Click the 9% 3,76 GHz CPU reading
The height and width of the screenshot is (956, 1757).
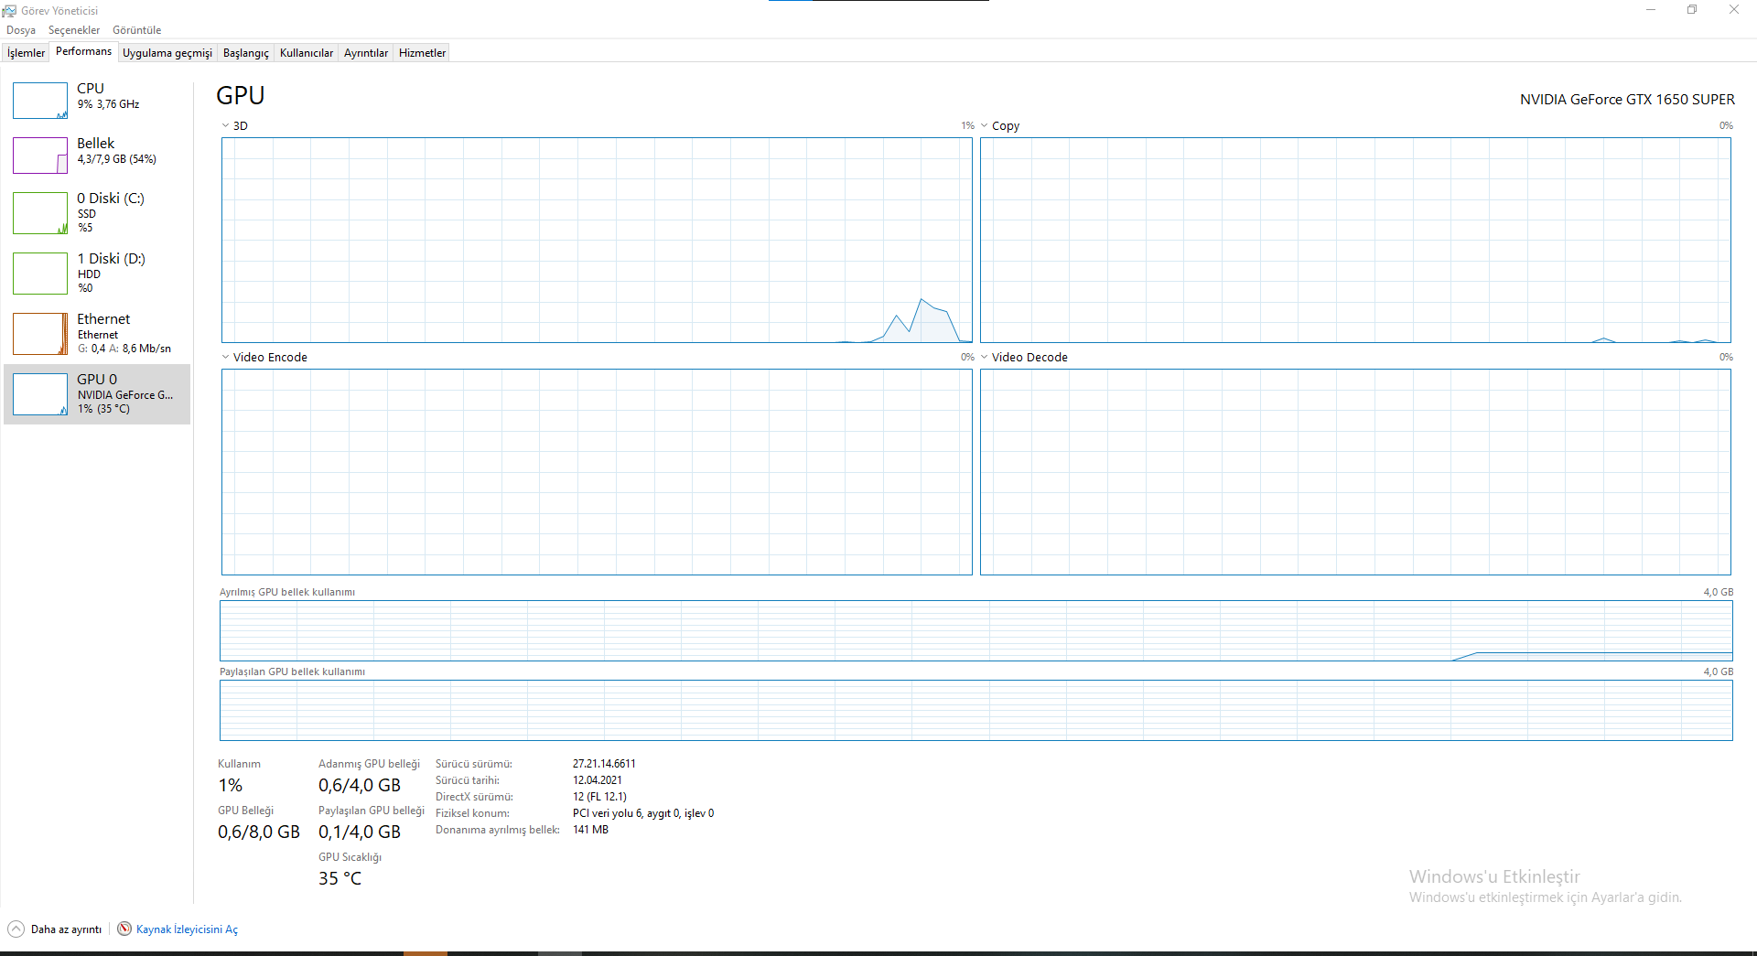[x=108, y=104]
